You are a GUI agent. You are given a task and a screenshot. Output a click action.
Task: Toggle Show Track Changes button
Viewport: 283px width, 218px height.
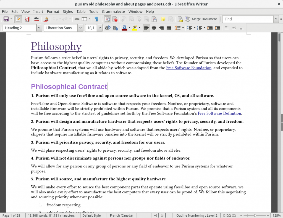(x=108, y=19)
